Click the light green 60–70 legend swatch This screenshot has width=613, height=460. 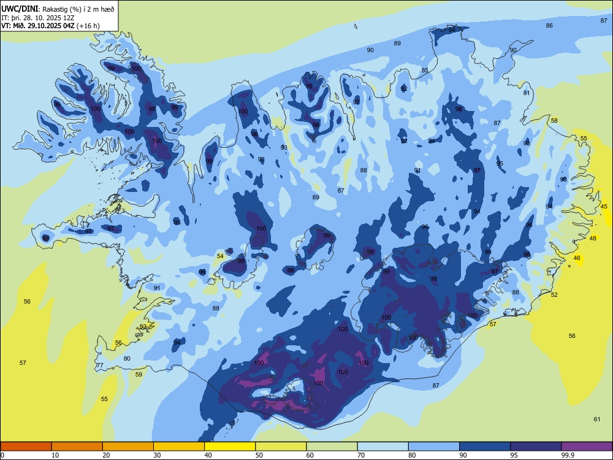tap(332, 447)
